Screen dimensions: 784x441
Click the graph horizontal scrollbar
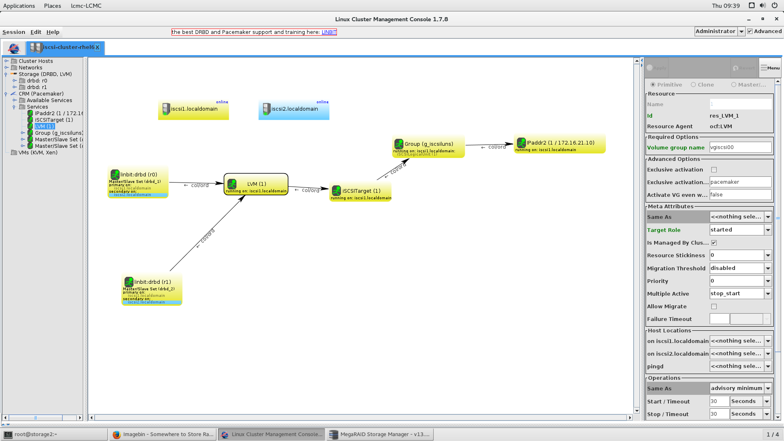point(361,417)
